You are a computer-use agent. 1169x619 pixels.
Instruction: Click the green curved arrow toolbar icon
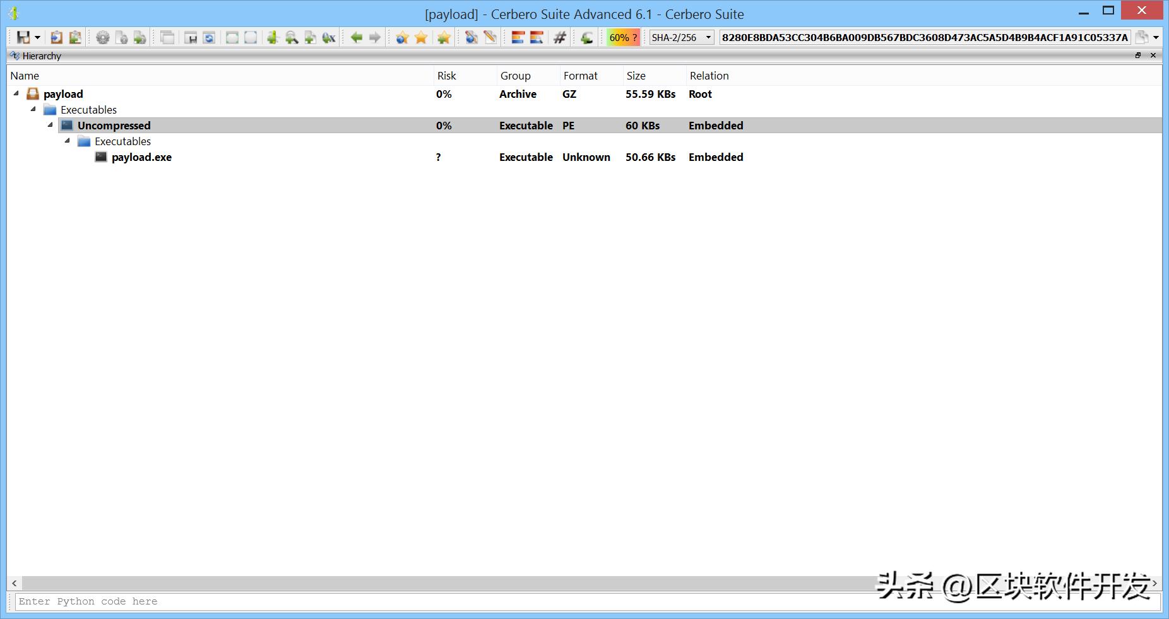587,38
